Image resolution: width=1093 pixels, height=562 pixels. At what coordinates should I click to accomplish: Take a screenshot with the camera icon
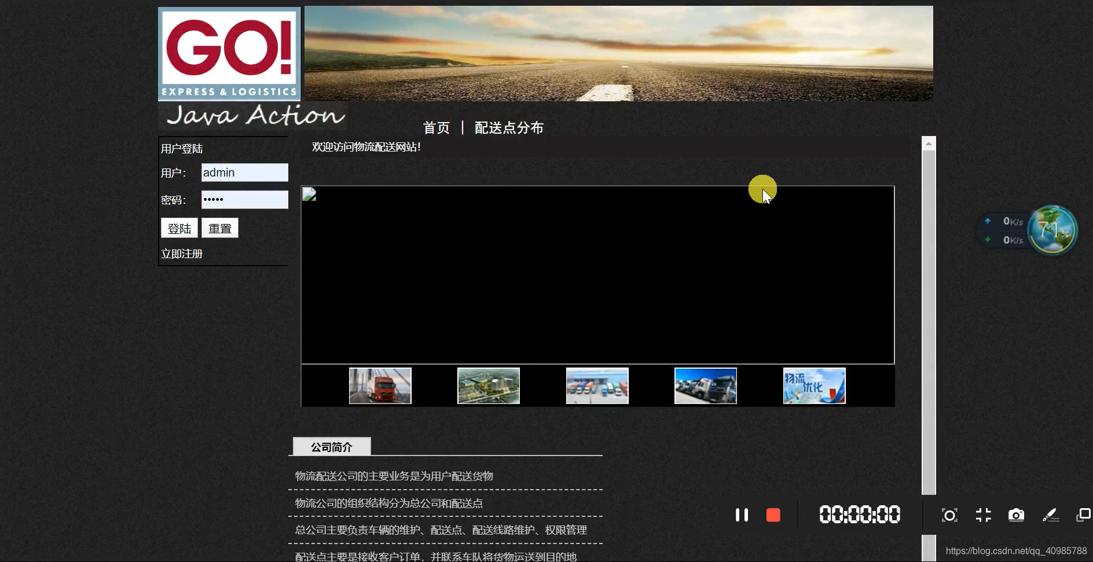(1016, 515)
